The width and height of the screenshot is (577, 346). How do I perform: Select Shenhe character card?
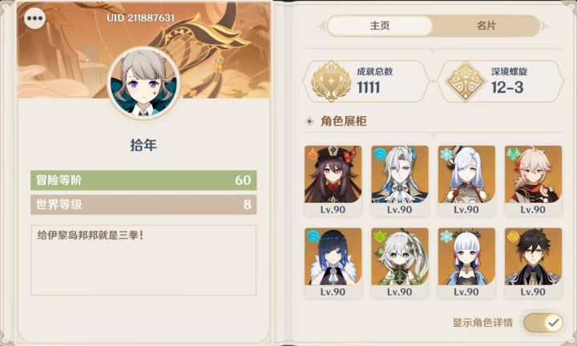point(466,180)
